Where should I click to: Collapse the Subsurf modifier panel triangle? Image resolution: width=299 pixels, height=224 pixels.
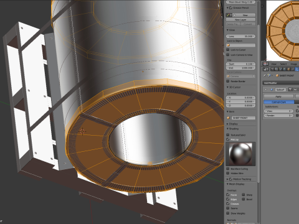click(265, 90)
